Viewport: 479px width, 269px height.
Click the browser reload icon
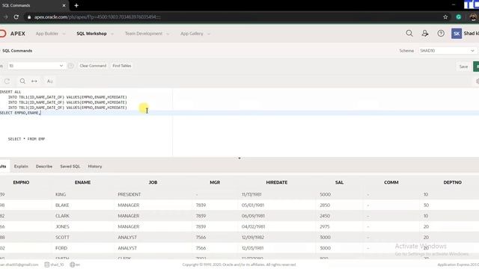(x=16, y=17)
